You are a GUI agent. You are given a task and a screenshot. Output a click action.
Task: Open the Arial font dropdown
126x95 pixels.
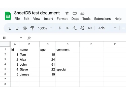point(107,28)
